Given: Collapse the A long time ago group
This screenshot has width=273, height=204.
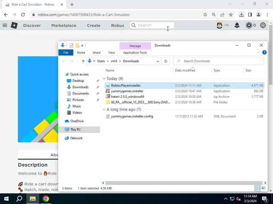Looking at the screenshot, I should coord(104,109).
